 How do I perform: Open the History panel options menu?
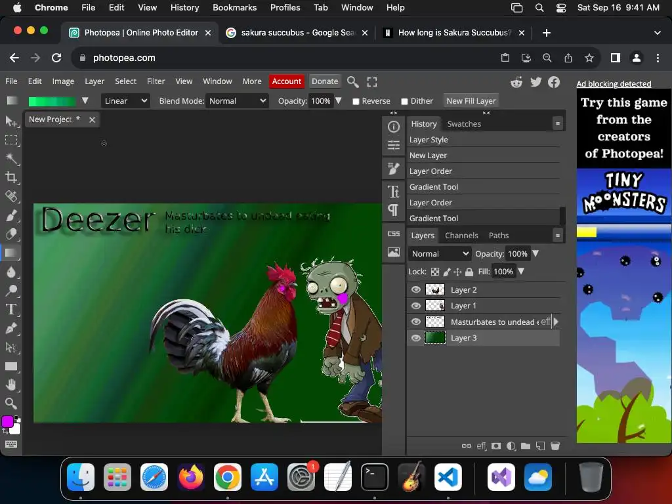click(x=558, y=123)
